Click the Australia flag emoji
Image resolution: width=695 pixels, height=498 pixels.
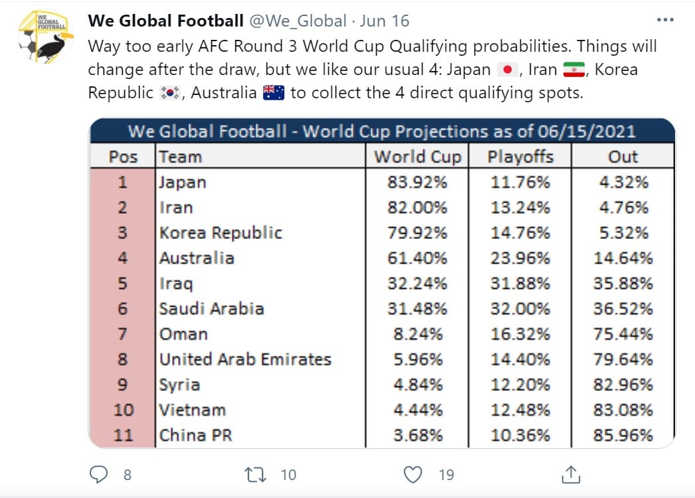pos(273,92)
